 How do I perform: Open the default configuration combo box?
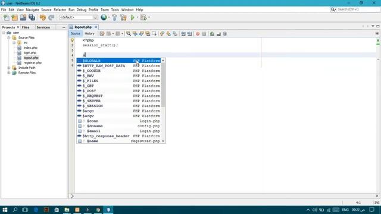[x=78, y=17]
